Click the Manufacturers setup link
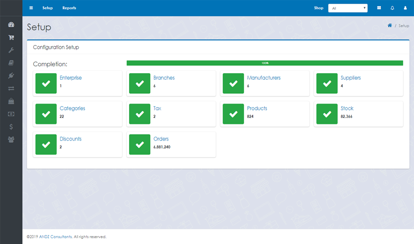414x244 pixels. click(263, 78)
